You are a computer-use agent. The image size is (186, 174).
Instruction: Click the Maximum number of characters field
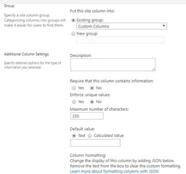[87, 116]
